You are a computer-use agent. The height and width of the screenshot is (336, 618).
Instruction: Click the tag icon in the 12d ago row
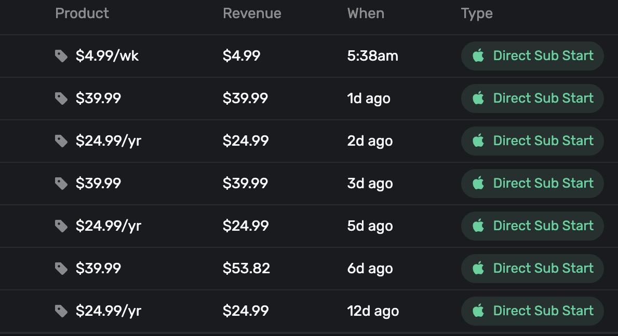coord(61,311)
